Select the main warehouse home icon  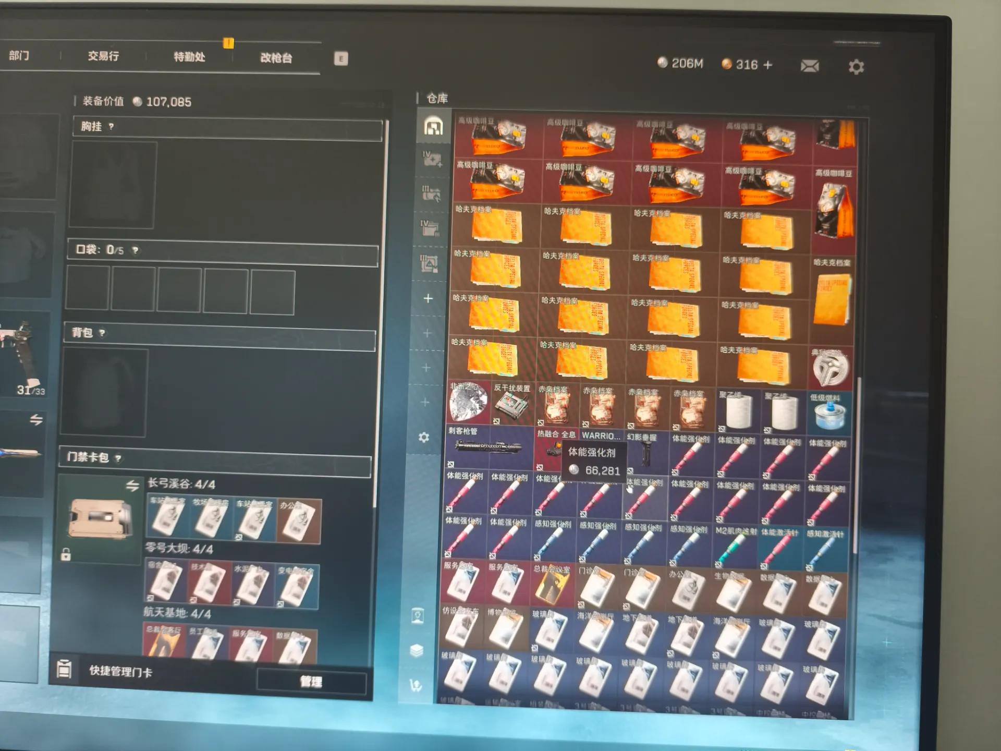[x=433, y=126]
